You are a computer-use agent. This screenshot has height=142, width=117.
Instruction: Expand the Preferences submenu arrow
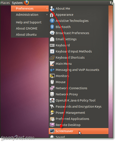[x=47, y=9]
